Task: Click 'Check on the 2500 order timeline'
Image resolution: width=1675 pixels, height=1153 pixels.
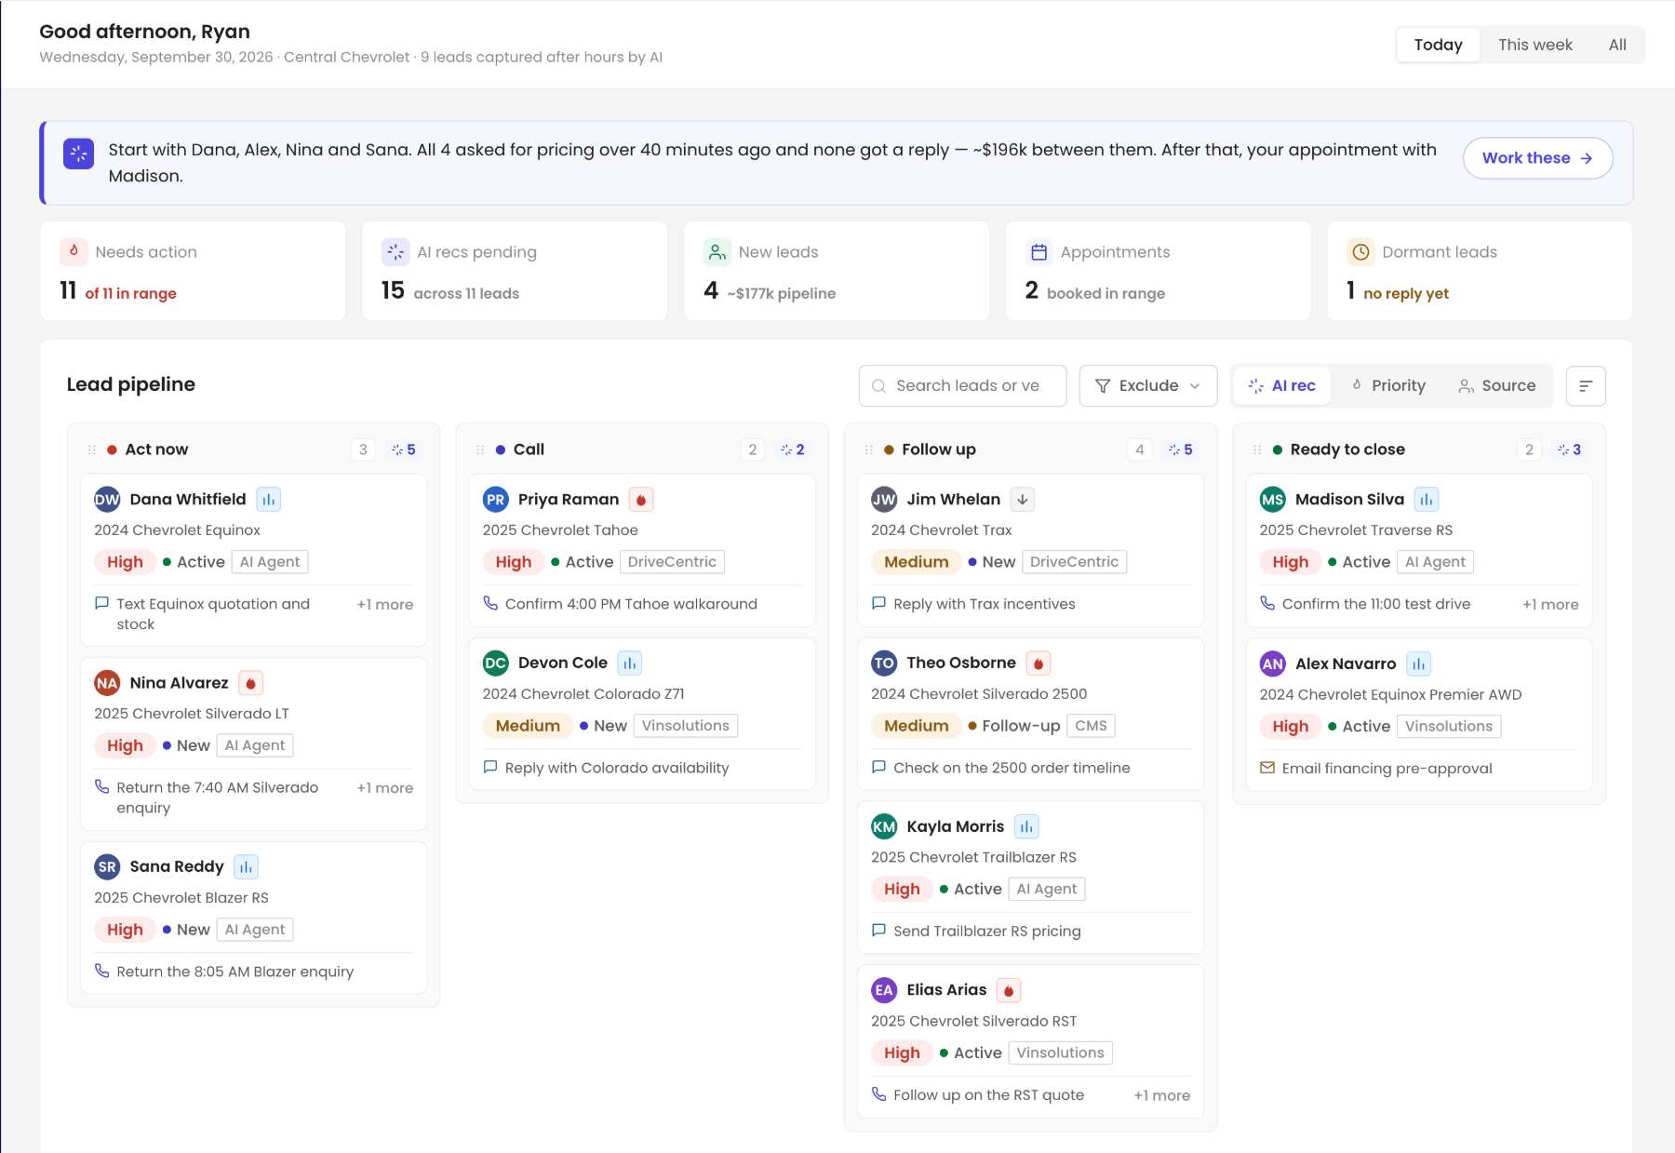Action: click(x=1012, y=769)
